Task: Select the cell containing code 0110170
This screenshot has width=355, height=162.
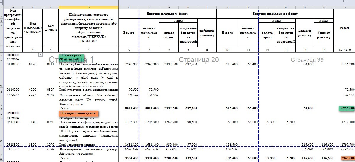Action: [x=13, y=64]
